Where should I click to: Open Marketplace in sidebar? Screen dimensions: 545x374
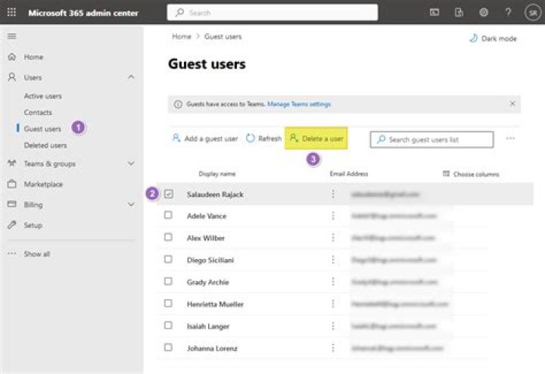[x=43, y=184]
